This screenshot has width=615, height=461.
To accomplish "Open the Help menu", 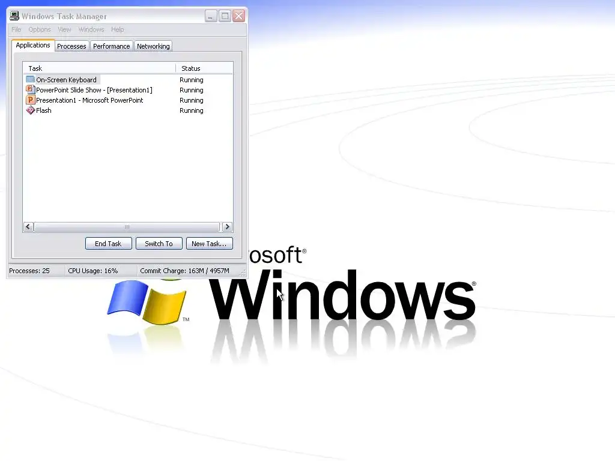I will pyautogui.click(x=117, y=29).
